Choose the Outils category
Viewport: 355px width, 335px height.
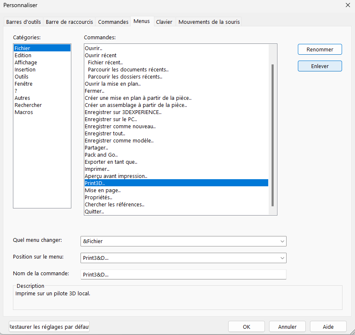click(22, 76)
